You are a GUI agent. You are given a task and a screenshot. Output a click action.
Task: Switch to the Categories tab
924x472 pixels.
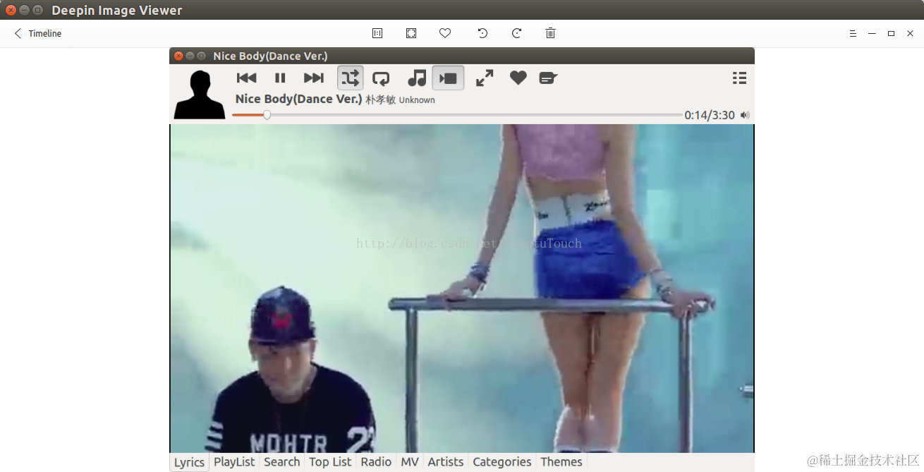coord(502,462)
